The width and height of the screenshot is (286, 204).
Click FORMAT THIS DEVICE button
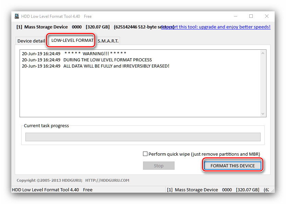233,166
